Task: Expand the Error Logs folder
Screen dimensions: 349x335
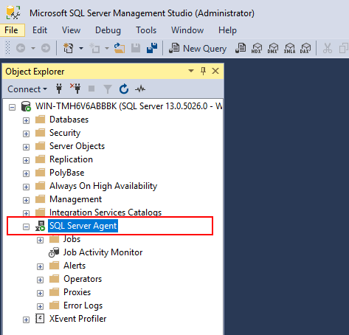Action: coord(40,306)
